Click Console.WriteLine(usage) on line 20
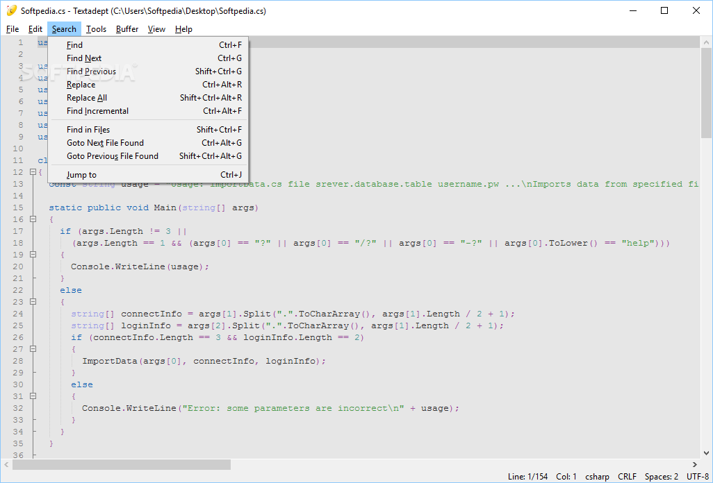The width and height of the screenshot is (713, 483). tap(140, 266)
